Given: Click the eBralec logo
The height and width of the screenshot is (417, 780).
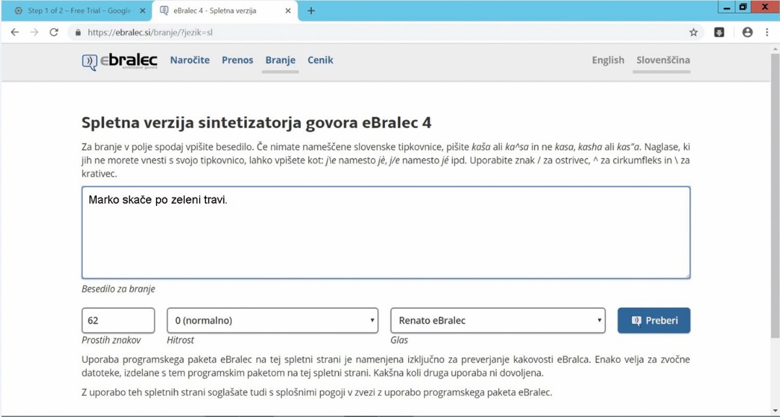Looking at the screenshot, I should tap(120, 61).
